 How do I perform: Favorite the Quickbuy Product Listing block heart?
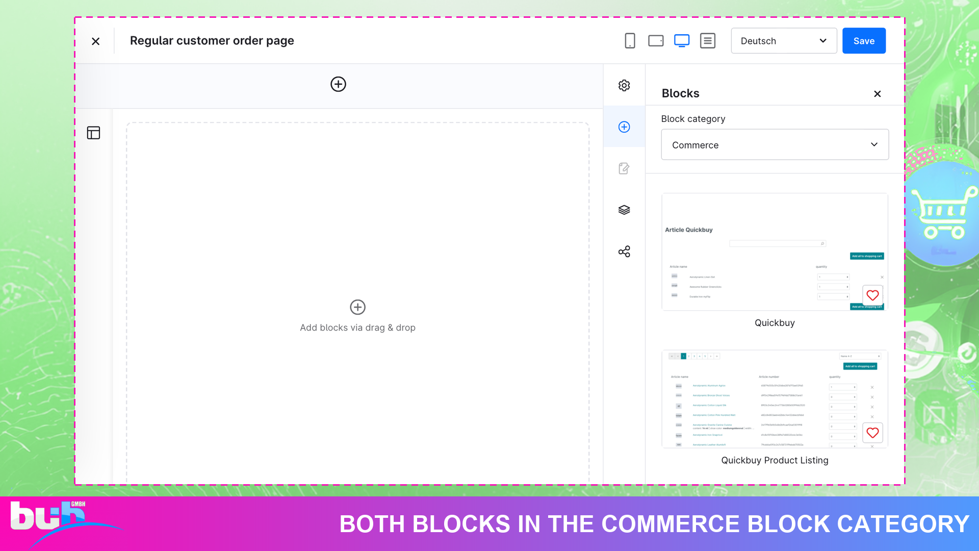872,433
